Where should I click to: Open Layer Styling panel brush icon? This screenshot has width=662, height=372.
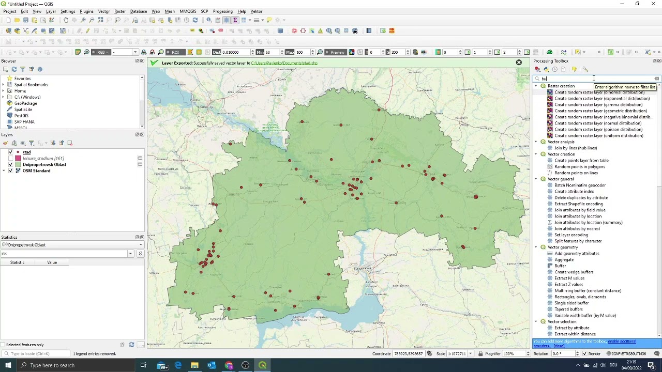pyautogui.click(x=5, y=143)
